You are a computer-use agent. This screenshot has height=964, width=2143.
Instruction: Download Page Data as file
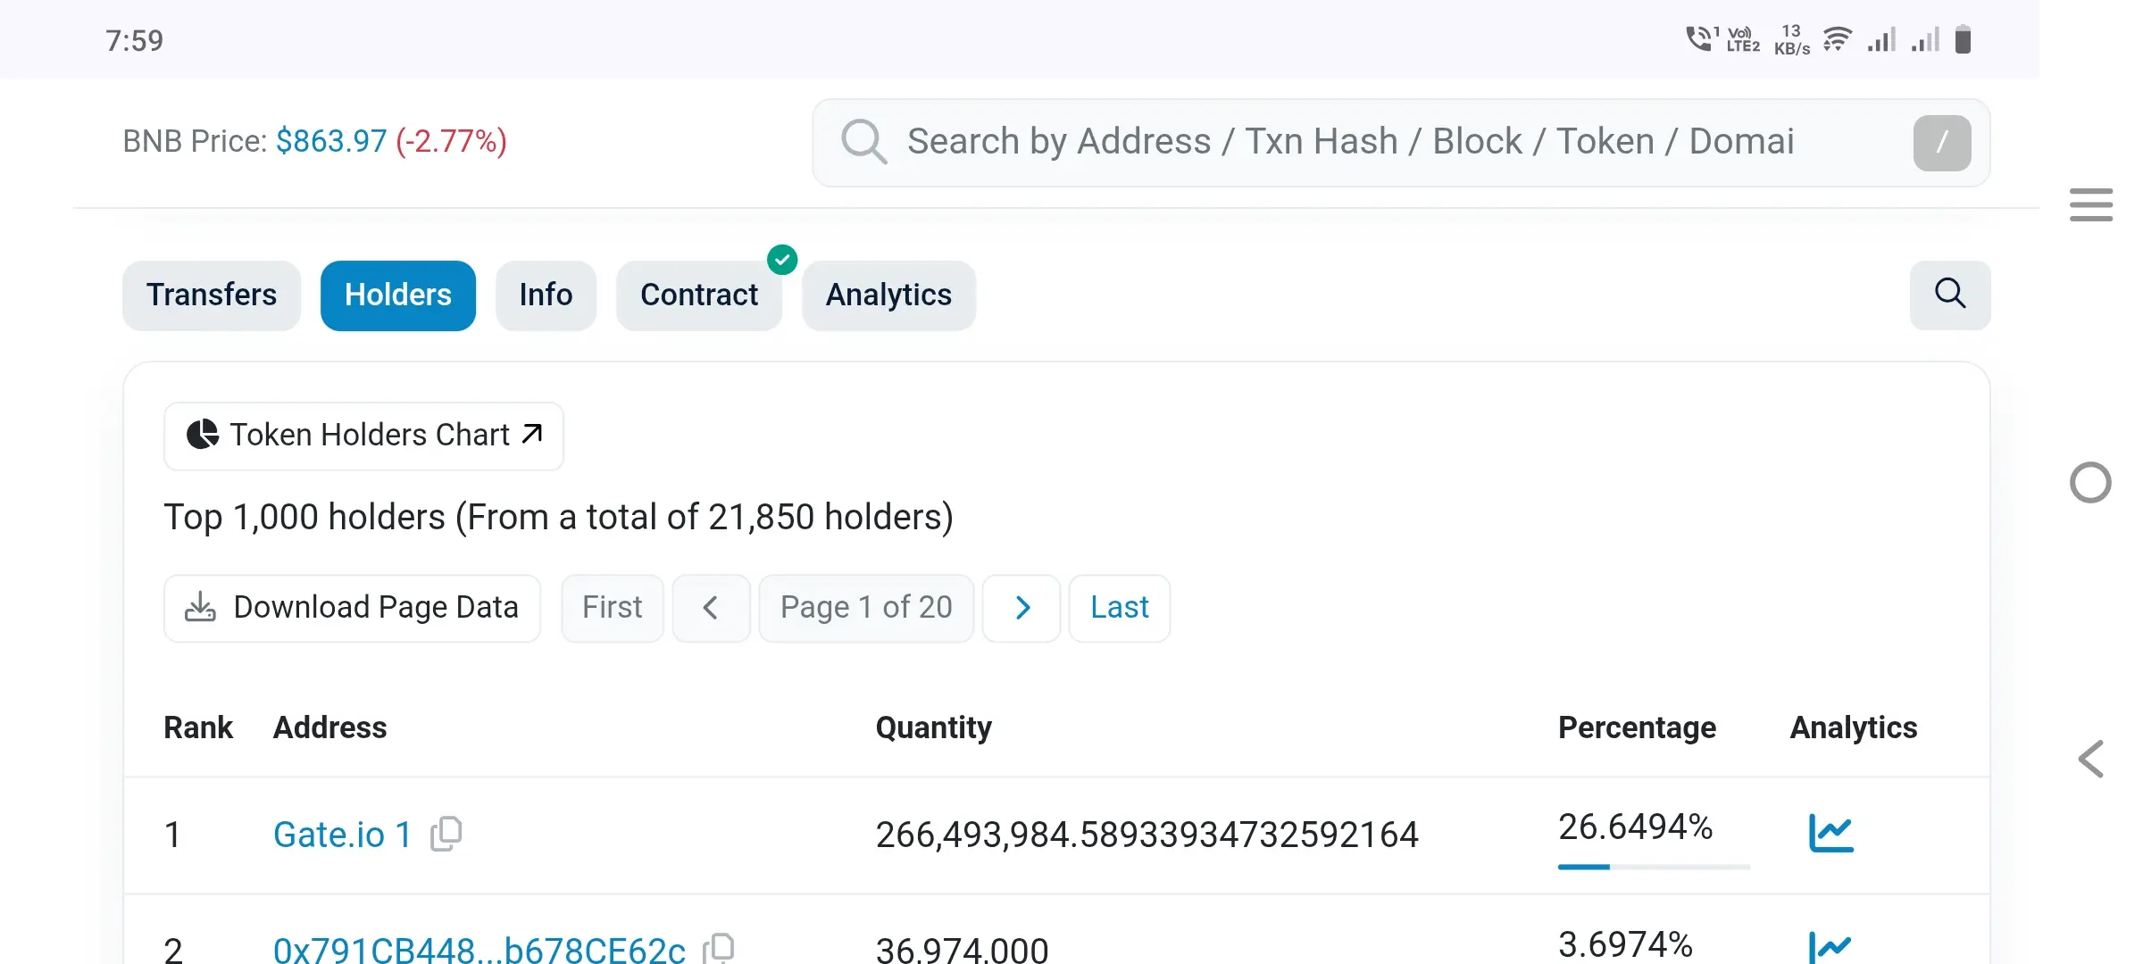352,608
